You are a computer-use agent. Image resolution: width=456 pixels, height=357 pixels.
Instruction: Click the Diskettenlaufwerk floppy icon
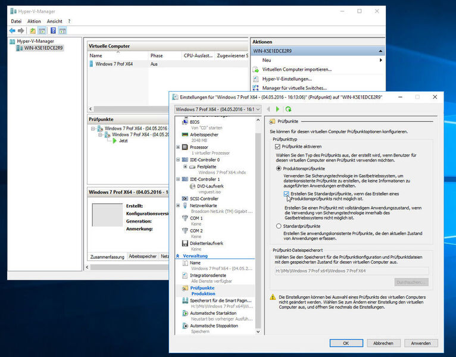click(x=185, y=243)
